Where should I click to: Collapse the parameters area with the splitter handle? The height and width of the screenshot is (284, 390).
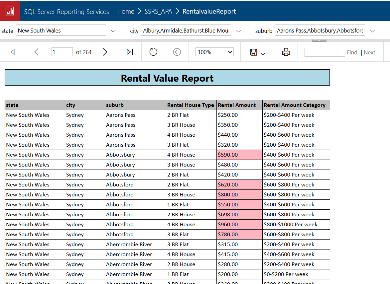coord(319,40)
